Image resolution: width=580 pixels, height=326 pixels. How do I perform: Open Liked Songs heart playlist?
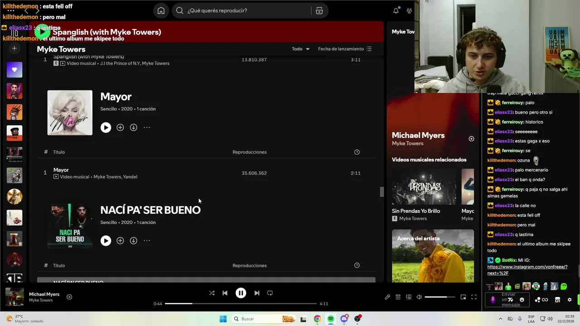coord(14,69)
